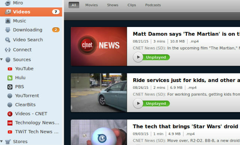Select the Technology News feed
The image size is (240, 145).
33,123
